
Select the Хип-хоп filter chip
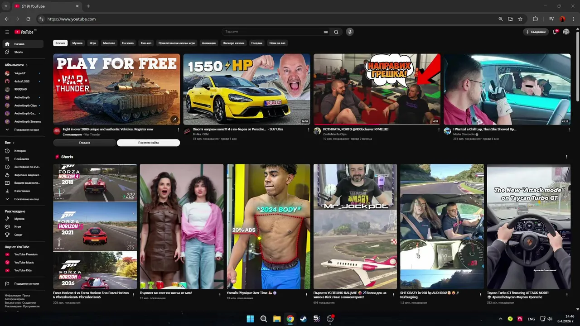click(146, 43)
